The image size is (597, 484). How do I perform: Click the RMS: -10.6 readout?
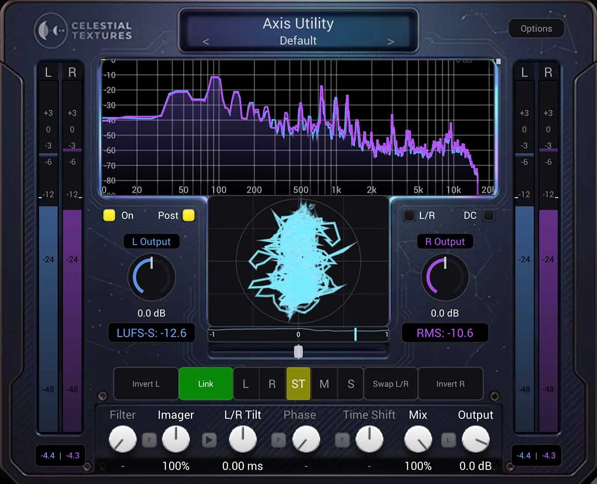pyautogui.click(x=445, y=333)
